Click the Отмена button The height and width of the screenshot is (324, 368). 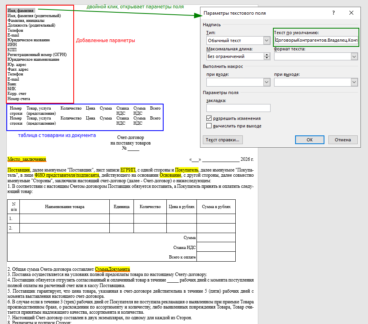pos(343,140)
